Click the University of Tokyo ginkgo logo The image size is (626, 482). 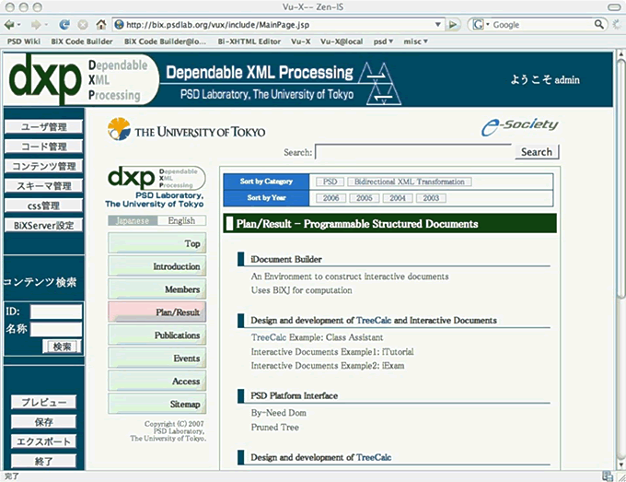pyautogui.click(x=119, y=129)
